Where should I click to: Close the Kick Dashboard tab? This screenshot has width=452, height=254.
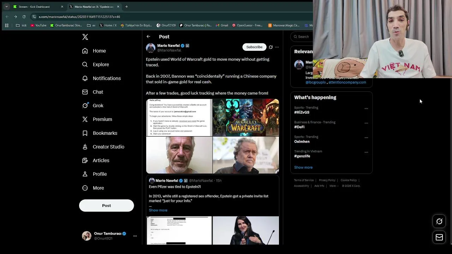(x=62, y=7)
